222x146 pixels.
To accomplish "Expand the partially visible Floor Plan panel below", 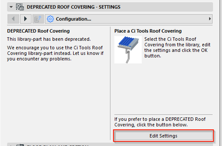I will 11,145.
